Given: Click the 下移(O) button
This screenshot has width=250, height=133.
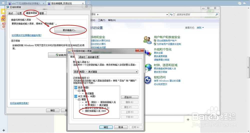Looking at the screenshot, I should point(129,117).
